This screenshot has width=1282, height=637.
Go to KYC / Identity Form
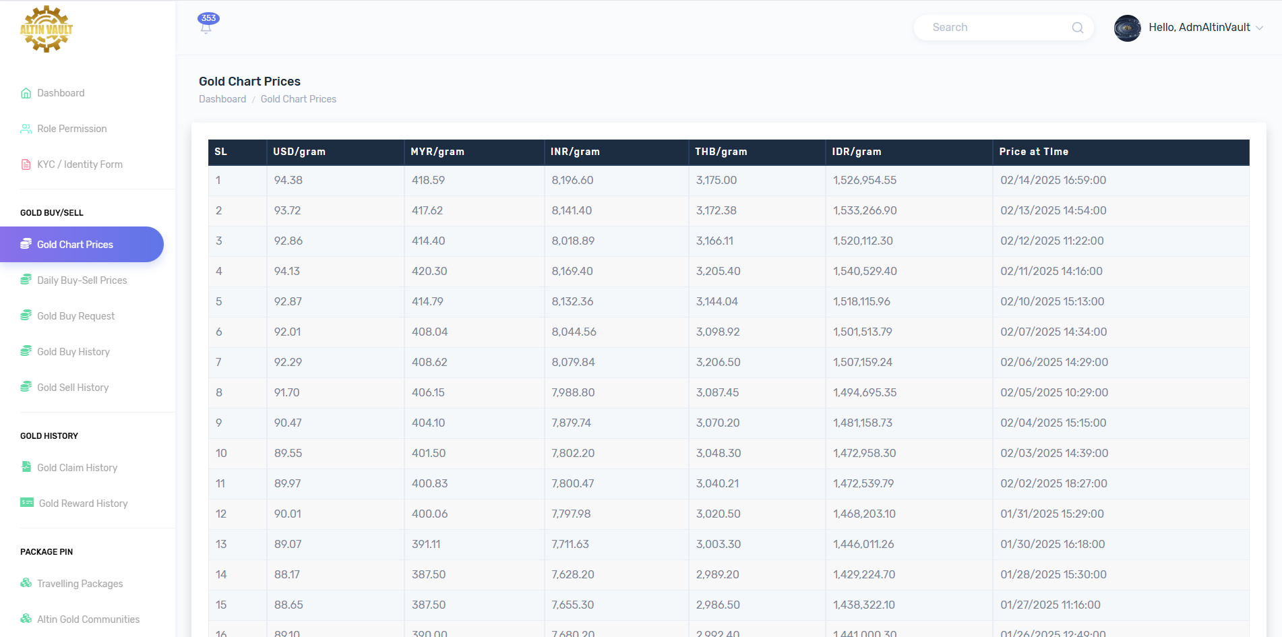click(x=80, y=164)
